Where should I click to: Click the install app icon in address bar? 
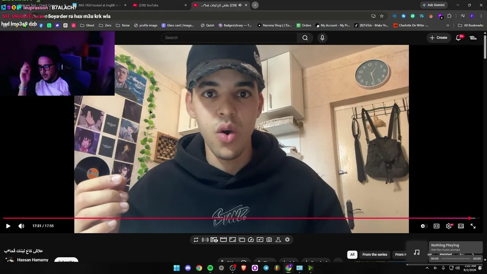pyautogui.click(x=373, y=16)
